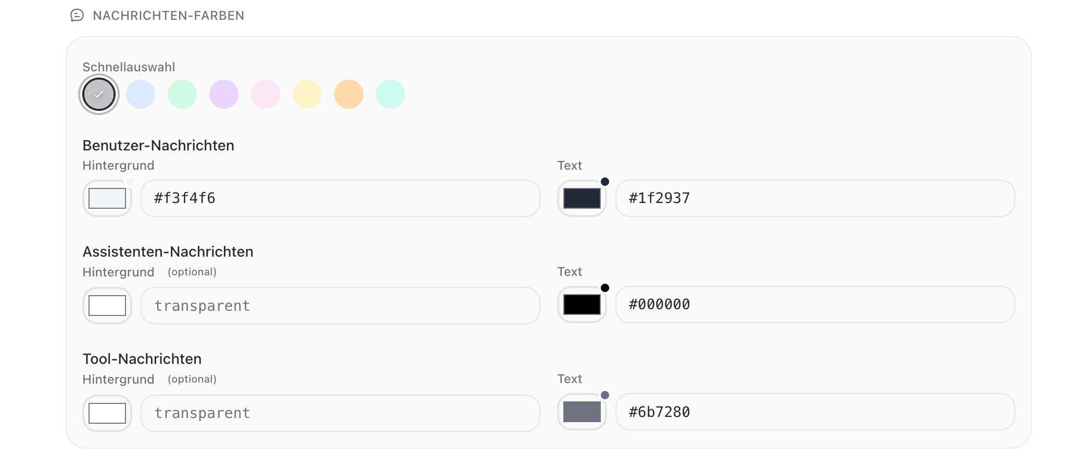The height and width of the screenshot is (456, 1085).
Task: Open Assistenten-Nachrichten Hintergrund color picker swatch
Action: pyautogui.click(x=107, y=306)
